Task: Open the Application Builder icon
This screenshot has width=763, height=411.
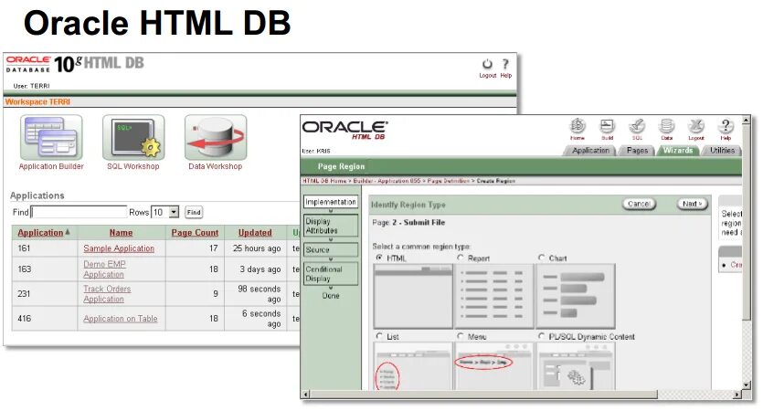Action: pos(51,138)
